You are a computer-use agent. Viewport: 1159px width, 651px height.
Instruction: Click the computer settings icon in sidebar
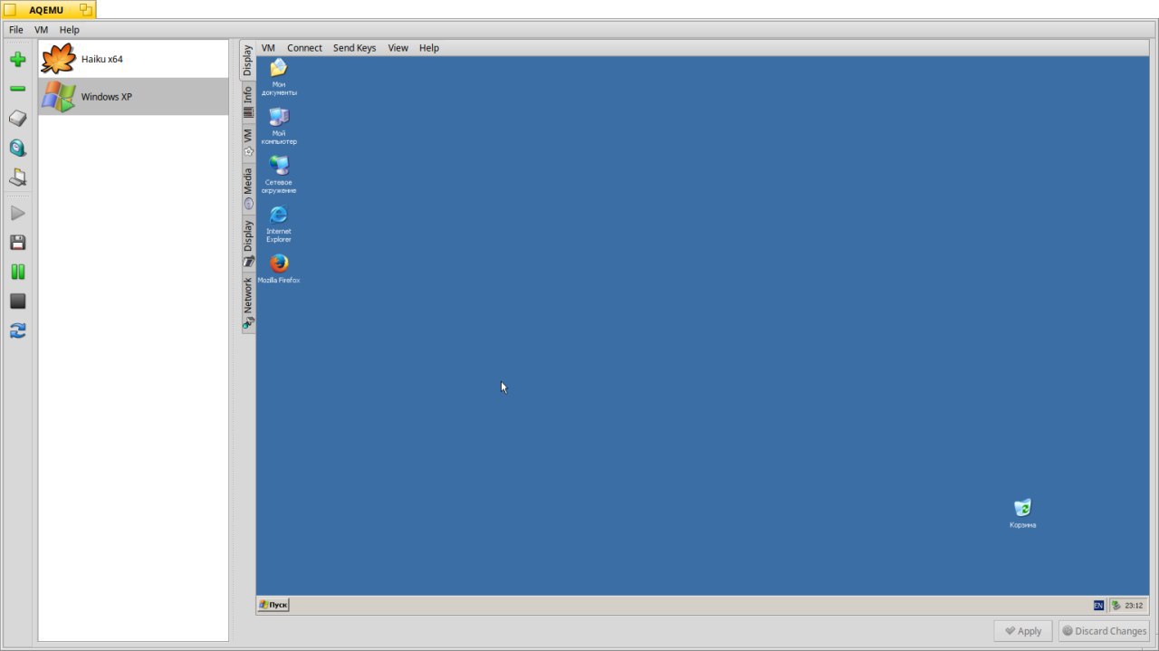coord(17,177)
